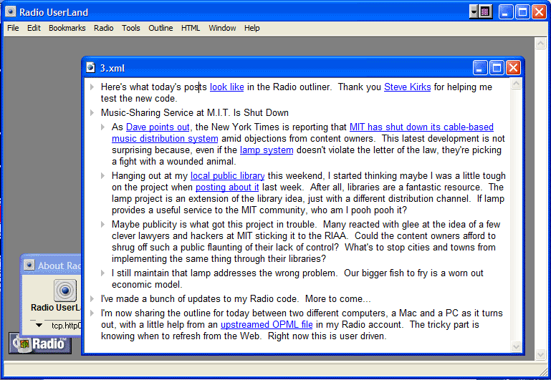Click the Radio UserLand title bar icon

(x=11, y=12)
